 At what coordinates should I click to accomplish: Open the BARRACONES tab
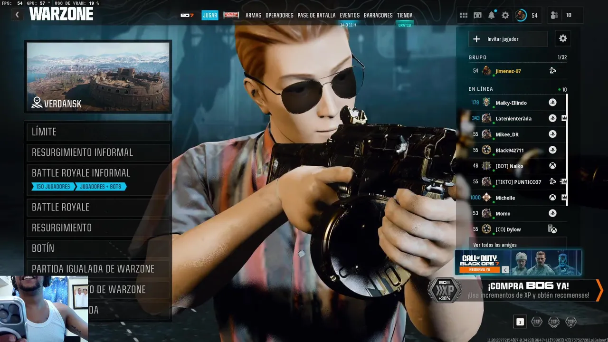(378, 15)
